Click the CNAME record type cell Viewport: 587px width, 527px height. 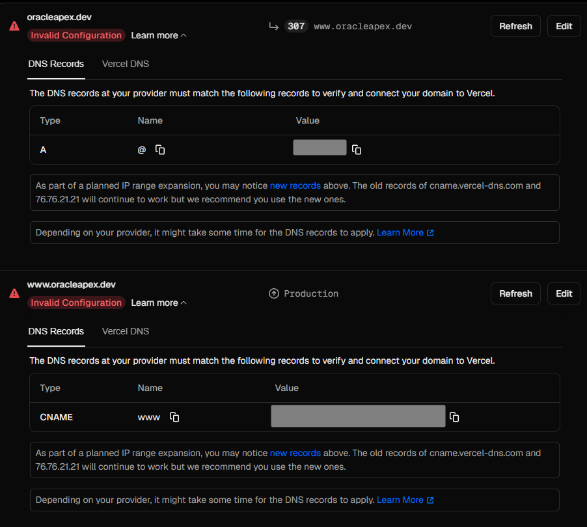coord(56,417)
